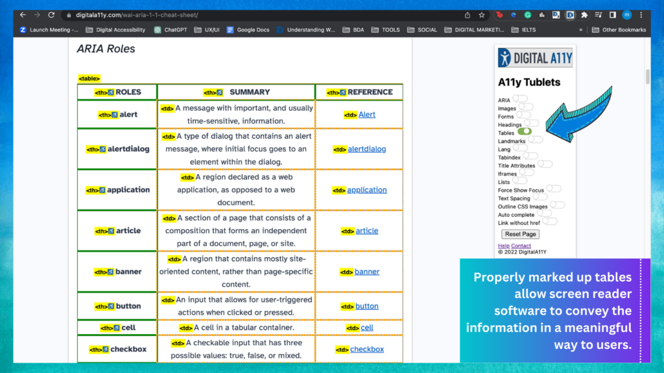Reload the page with refresh icon
Image resolution: width=664 pixels, height=373 pixels.
51,15
